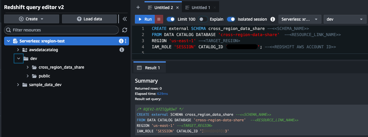The height and width of the screenshot is (137, 368).
Task: Select the cross_region_data_share tree label
Action: 61,67
